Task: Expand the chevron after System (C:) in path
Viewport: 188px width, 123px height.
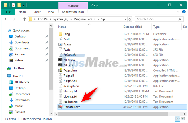Action: coord(71,19)
